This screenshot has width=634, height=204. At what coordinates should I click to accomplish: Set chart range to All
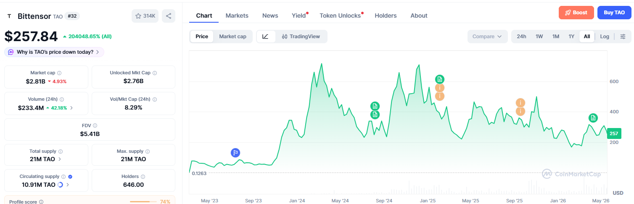tap(587, 37)
